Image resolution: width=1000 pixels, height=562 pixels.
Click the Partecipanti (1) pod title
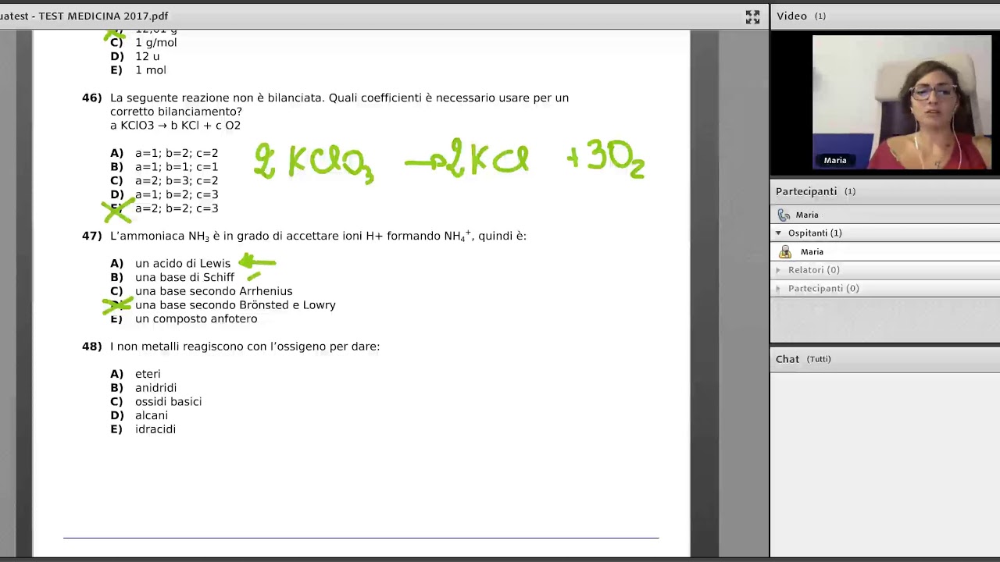(x=816, y=191)
